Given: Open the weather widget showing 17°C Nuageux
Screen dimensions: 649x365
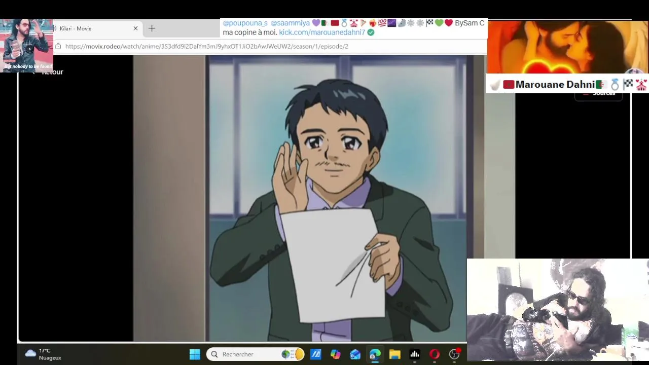Looking at the screenshot, I should [43, 354].
